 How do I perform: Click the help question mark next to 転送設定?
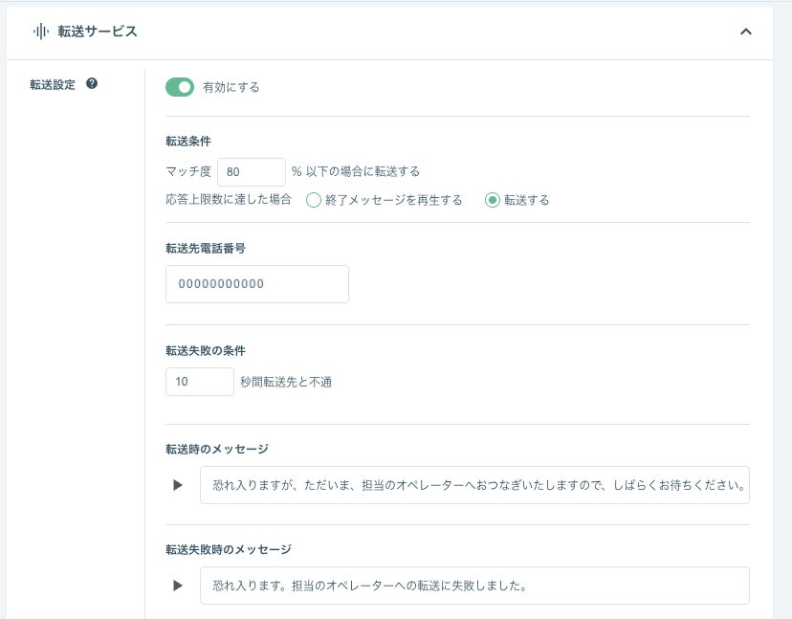(x=92, y=84)
